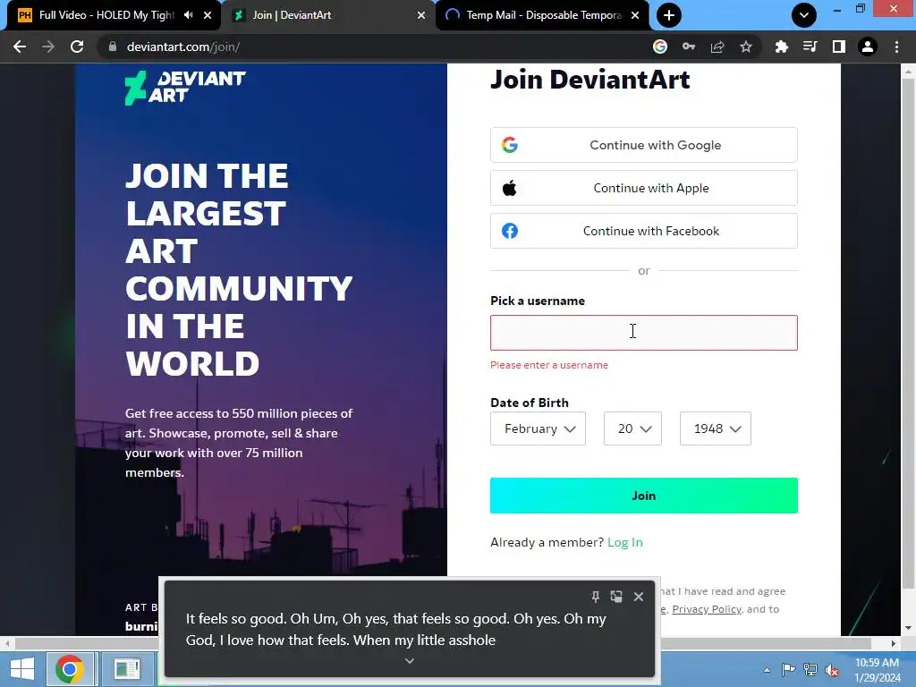Open the extensions puzzle icon
The image size is (916, 687).
click(781, 47)
